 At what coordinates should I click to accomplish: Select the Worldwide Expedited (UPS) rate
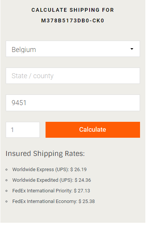pos(52,180)
